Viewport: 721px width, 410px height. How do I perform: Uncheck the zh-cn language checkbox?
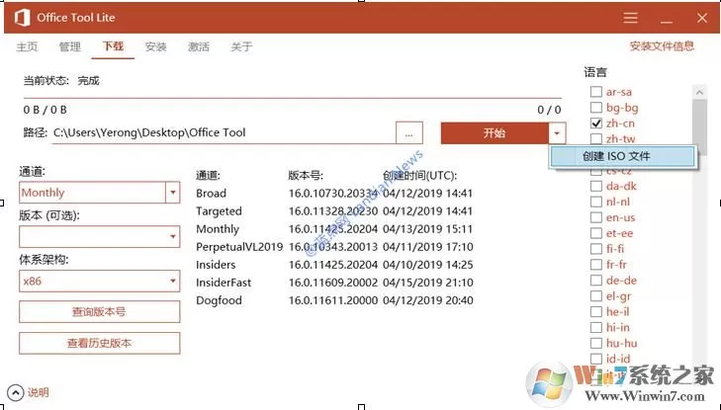point(596,123)
